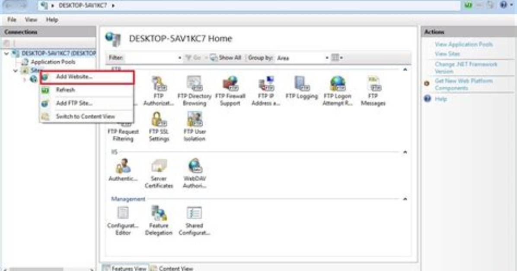Click the green refresh icon in address bar
This screenshot has width=517, height=271.
tap(468, 5)
